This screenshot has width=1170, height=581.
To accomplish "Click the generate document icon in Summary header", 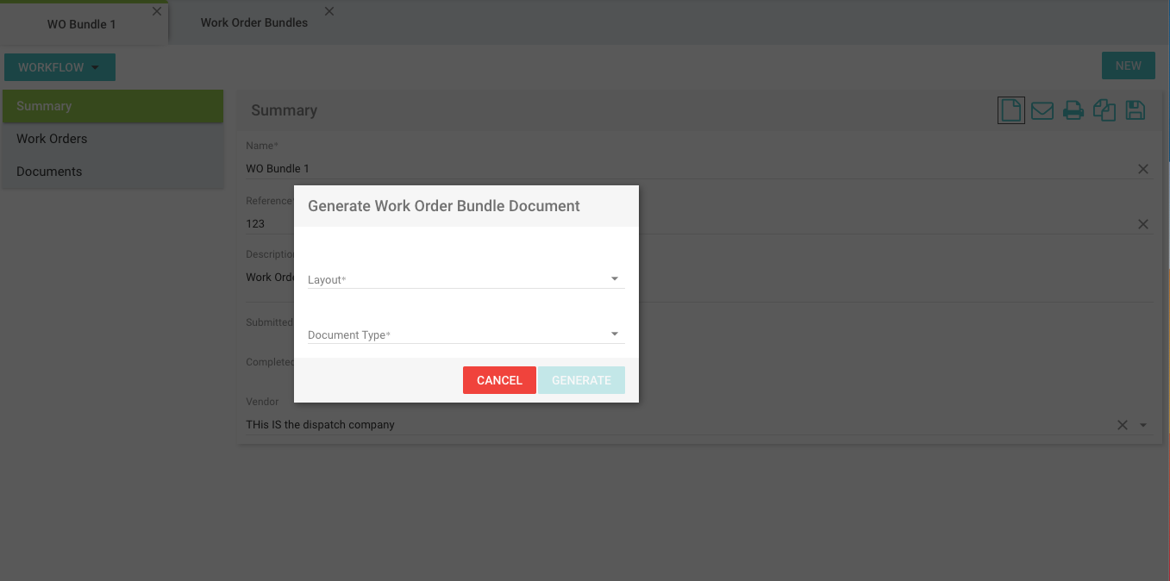I will [x=1010, y=110].
